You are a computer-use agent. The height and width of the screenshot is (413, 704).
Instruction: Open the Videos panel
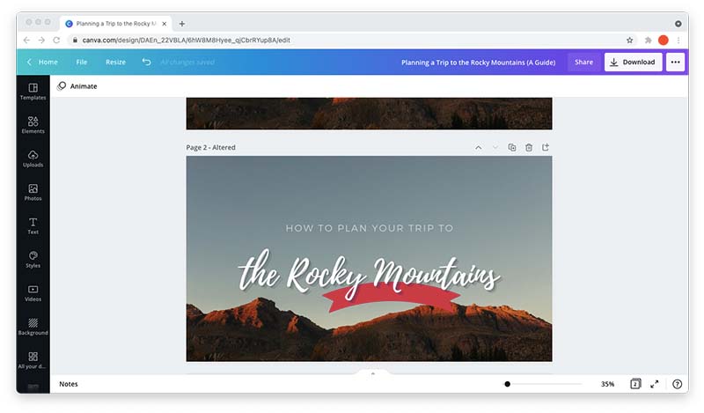tap(33, 293)
